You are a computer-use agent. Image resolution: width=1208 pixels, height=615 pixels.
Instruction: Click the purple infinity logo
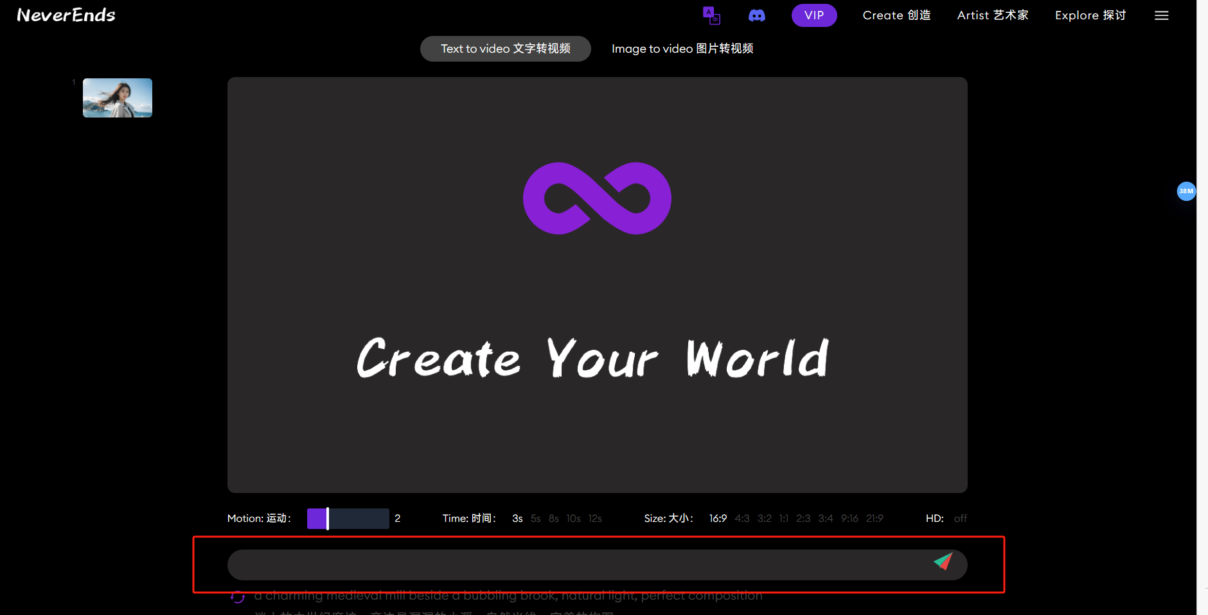[x=597, y=198]
